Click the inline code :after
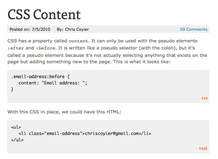 click(16, 48)
